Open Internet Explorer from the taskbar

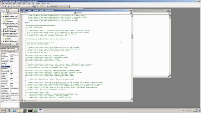(14, 111)
